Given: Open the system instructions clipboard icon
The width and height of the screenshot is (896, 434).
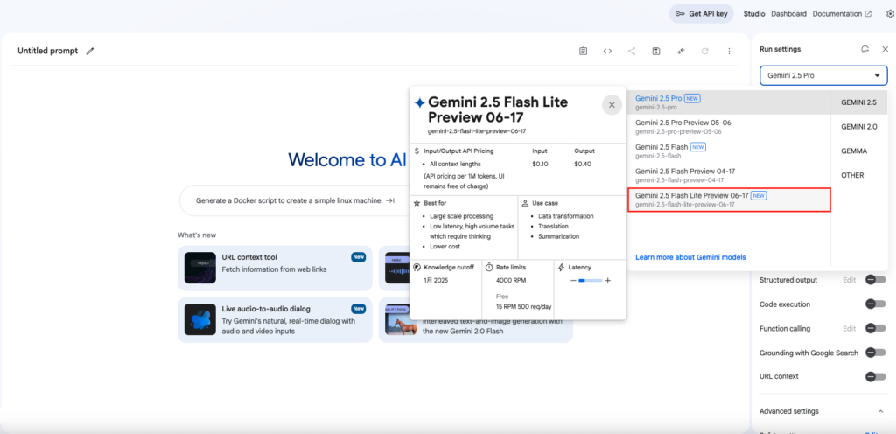Looking at the screenshot, I should click(x=583, y=51).
